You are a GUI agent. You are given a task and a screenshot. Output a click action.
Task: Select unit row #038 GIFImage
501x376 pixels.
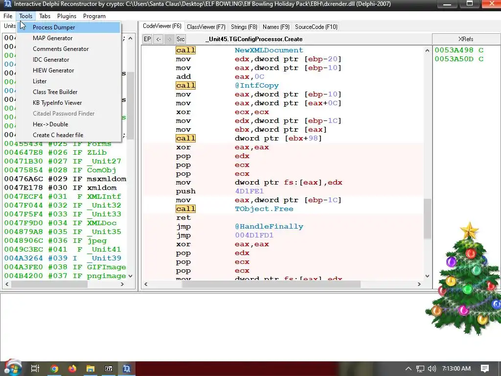(x=65, y=267)
